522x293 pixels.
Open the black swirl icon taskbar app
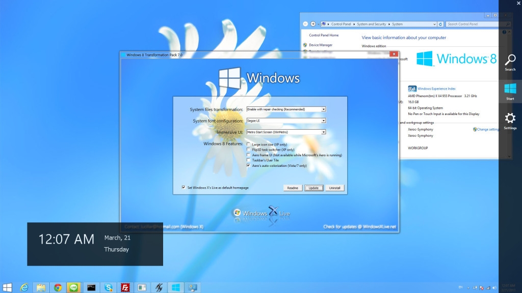[159, 287]
